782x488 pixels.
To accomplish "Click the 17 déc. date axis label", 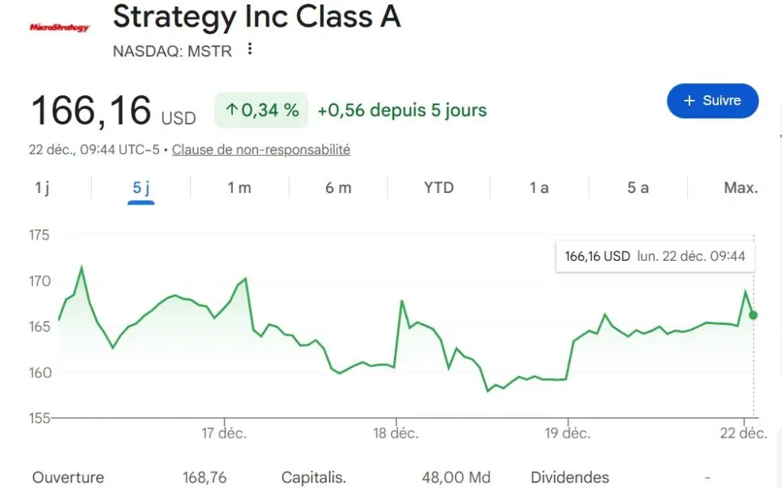I will pyautogui.click(x=225, y=433).
